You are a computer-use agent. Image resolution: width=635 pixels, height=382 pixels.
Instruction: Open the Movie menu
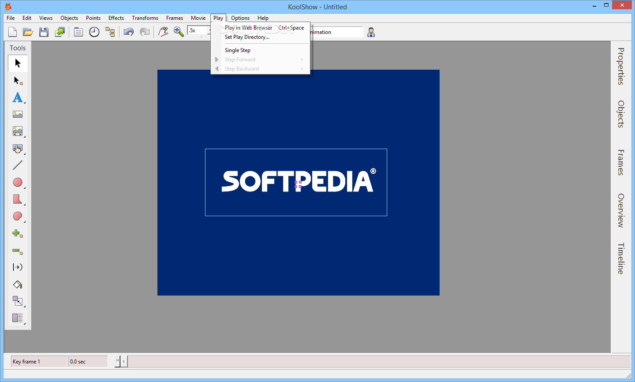click(198, 18)
